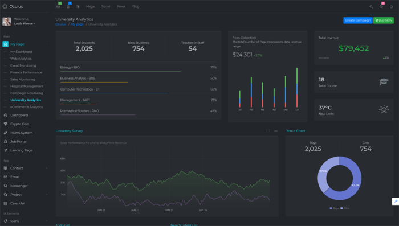Open the chat messages icon in header
The image size is (399, 226).
click(x=381, y=7)
